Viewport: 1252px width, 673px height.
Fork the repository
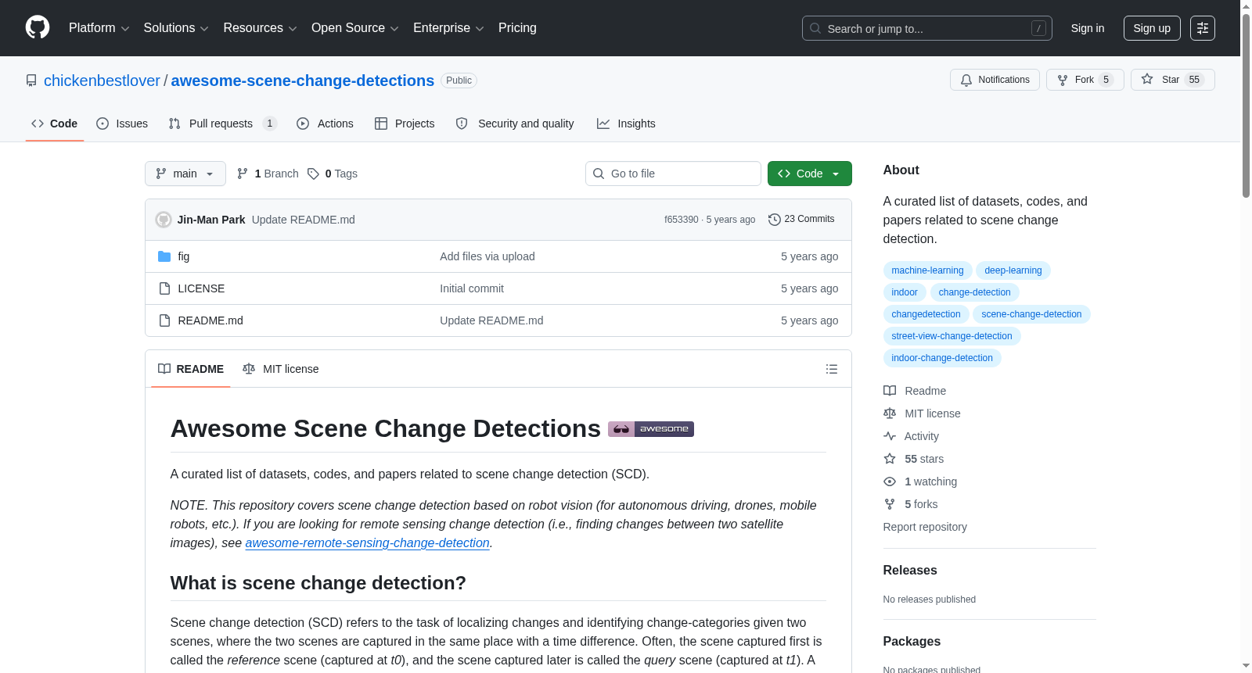point(1085,80)
